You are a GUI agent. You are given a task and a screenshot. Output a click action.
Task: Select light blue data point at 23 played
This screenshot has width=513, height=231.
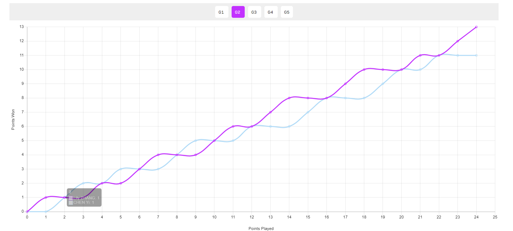point(458,55)
